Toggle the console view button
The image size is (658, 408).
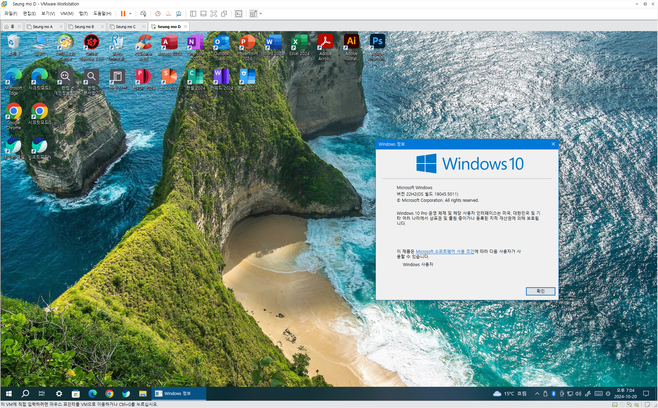[x=239, y=14]
